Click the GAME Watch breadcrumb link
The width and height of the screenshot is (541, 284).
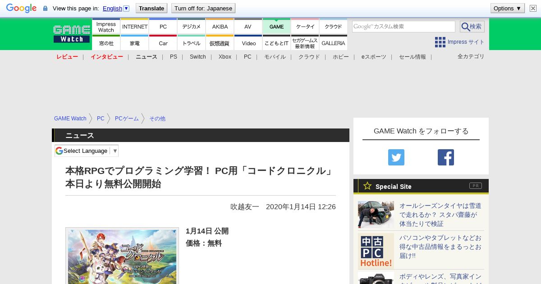70,119
